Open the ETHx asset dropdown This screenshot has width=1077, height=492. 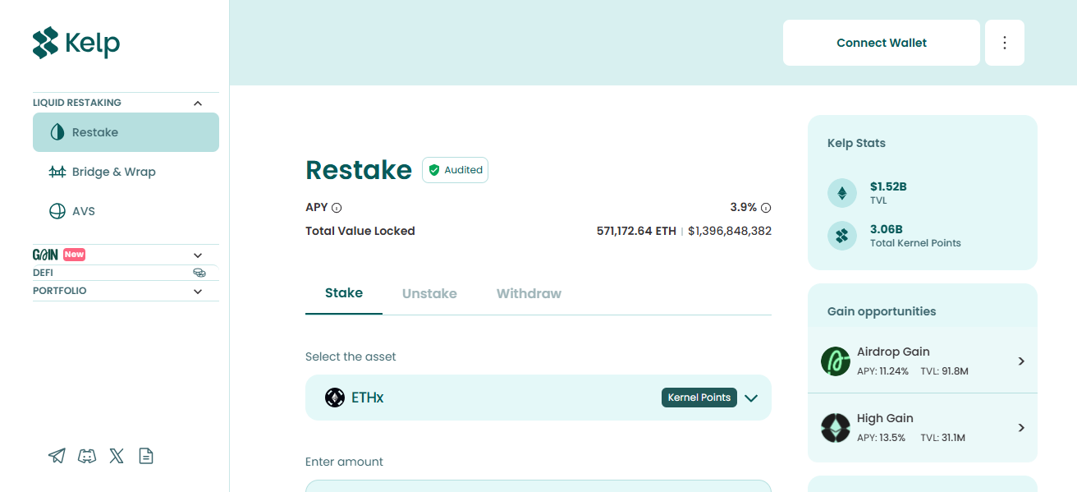pyautogui.click(x=538, y=398)
